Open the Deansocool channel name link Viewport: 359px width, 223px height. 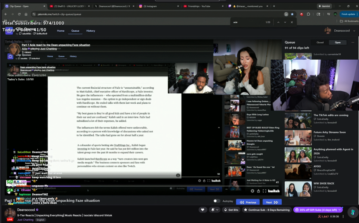(26, 210)
